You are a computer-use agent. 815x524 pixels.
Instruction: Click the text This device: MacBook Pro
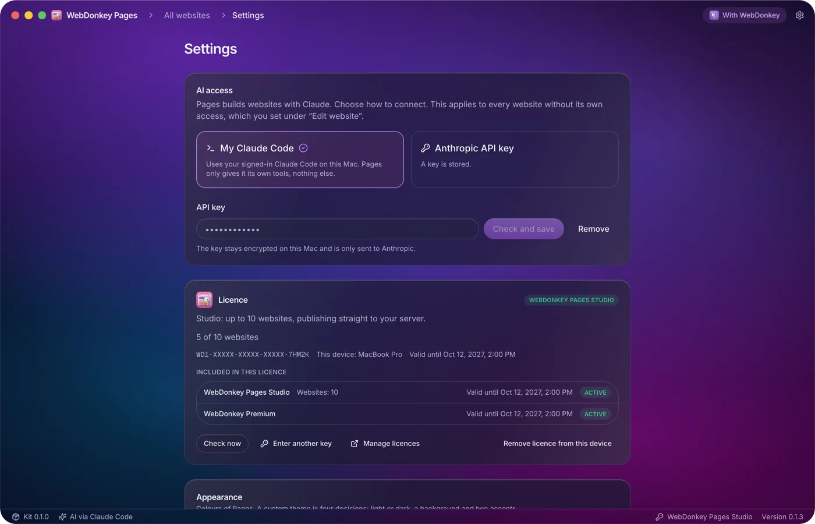359,355
